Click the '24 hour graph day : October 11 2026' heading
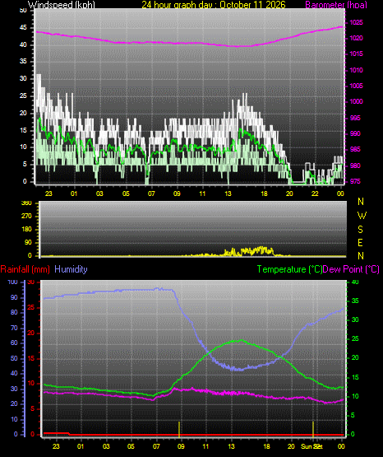 214,5
